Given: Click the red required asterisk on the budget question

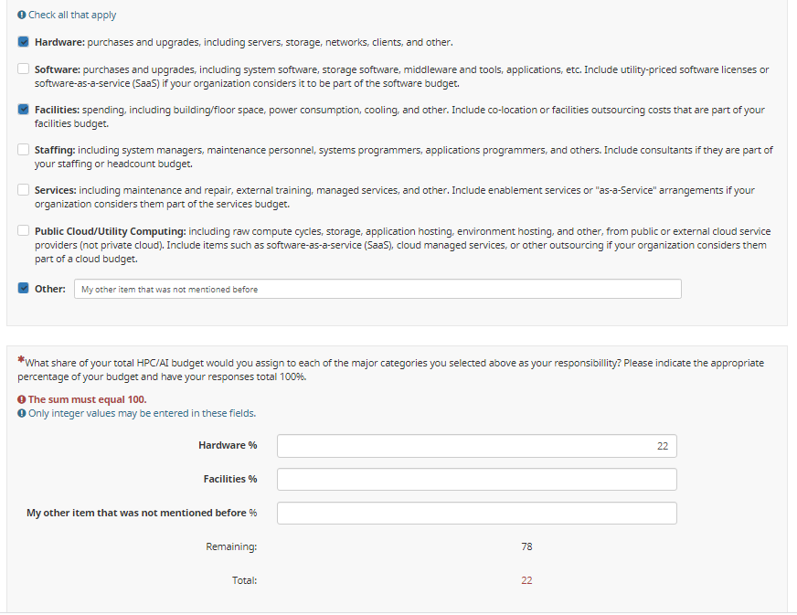Looking at the screenshot, I should pyautogui.click(x=21, y=362).
